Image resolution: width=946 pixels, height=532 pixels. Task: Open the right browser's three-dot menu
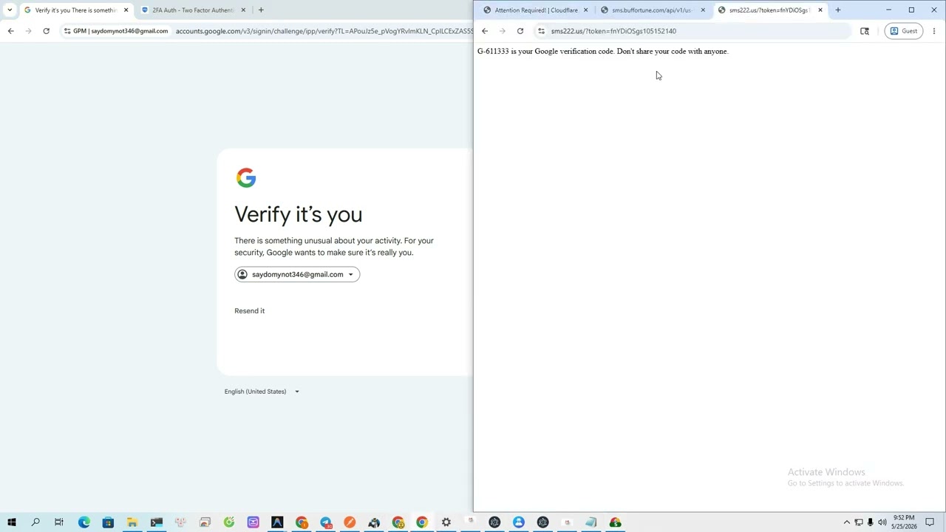[x=934, y=31]
